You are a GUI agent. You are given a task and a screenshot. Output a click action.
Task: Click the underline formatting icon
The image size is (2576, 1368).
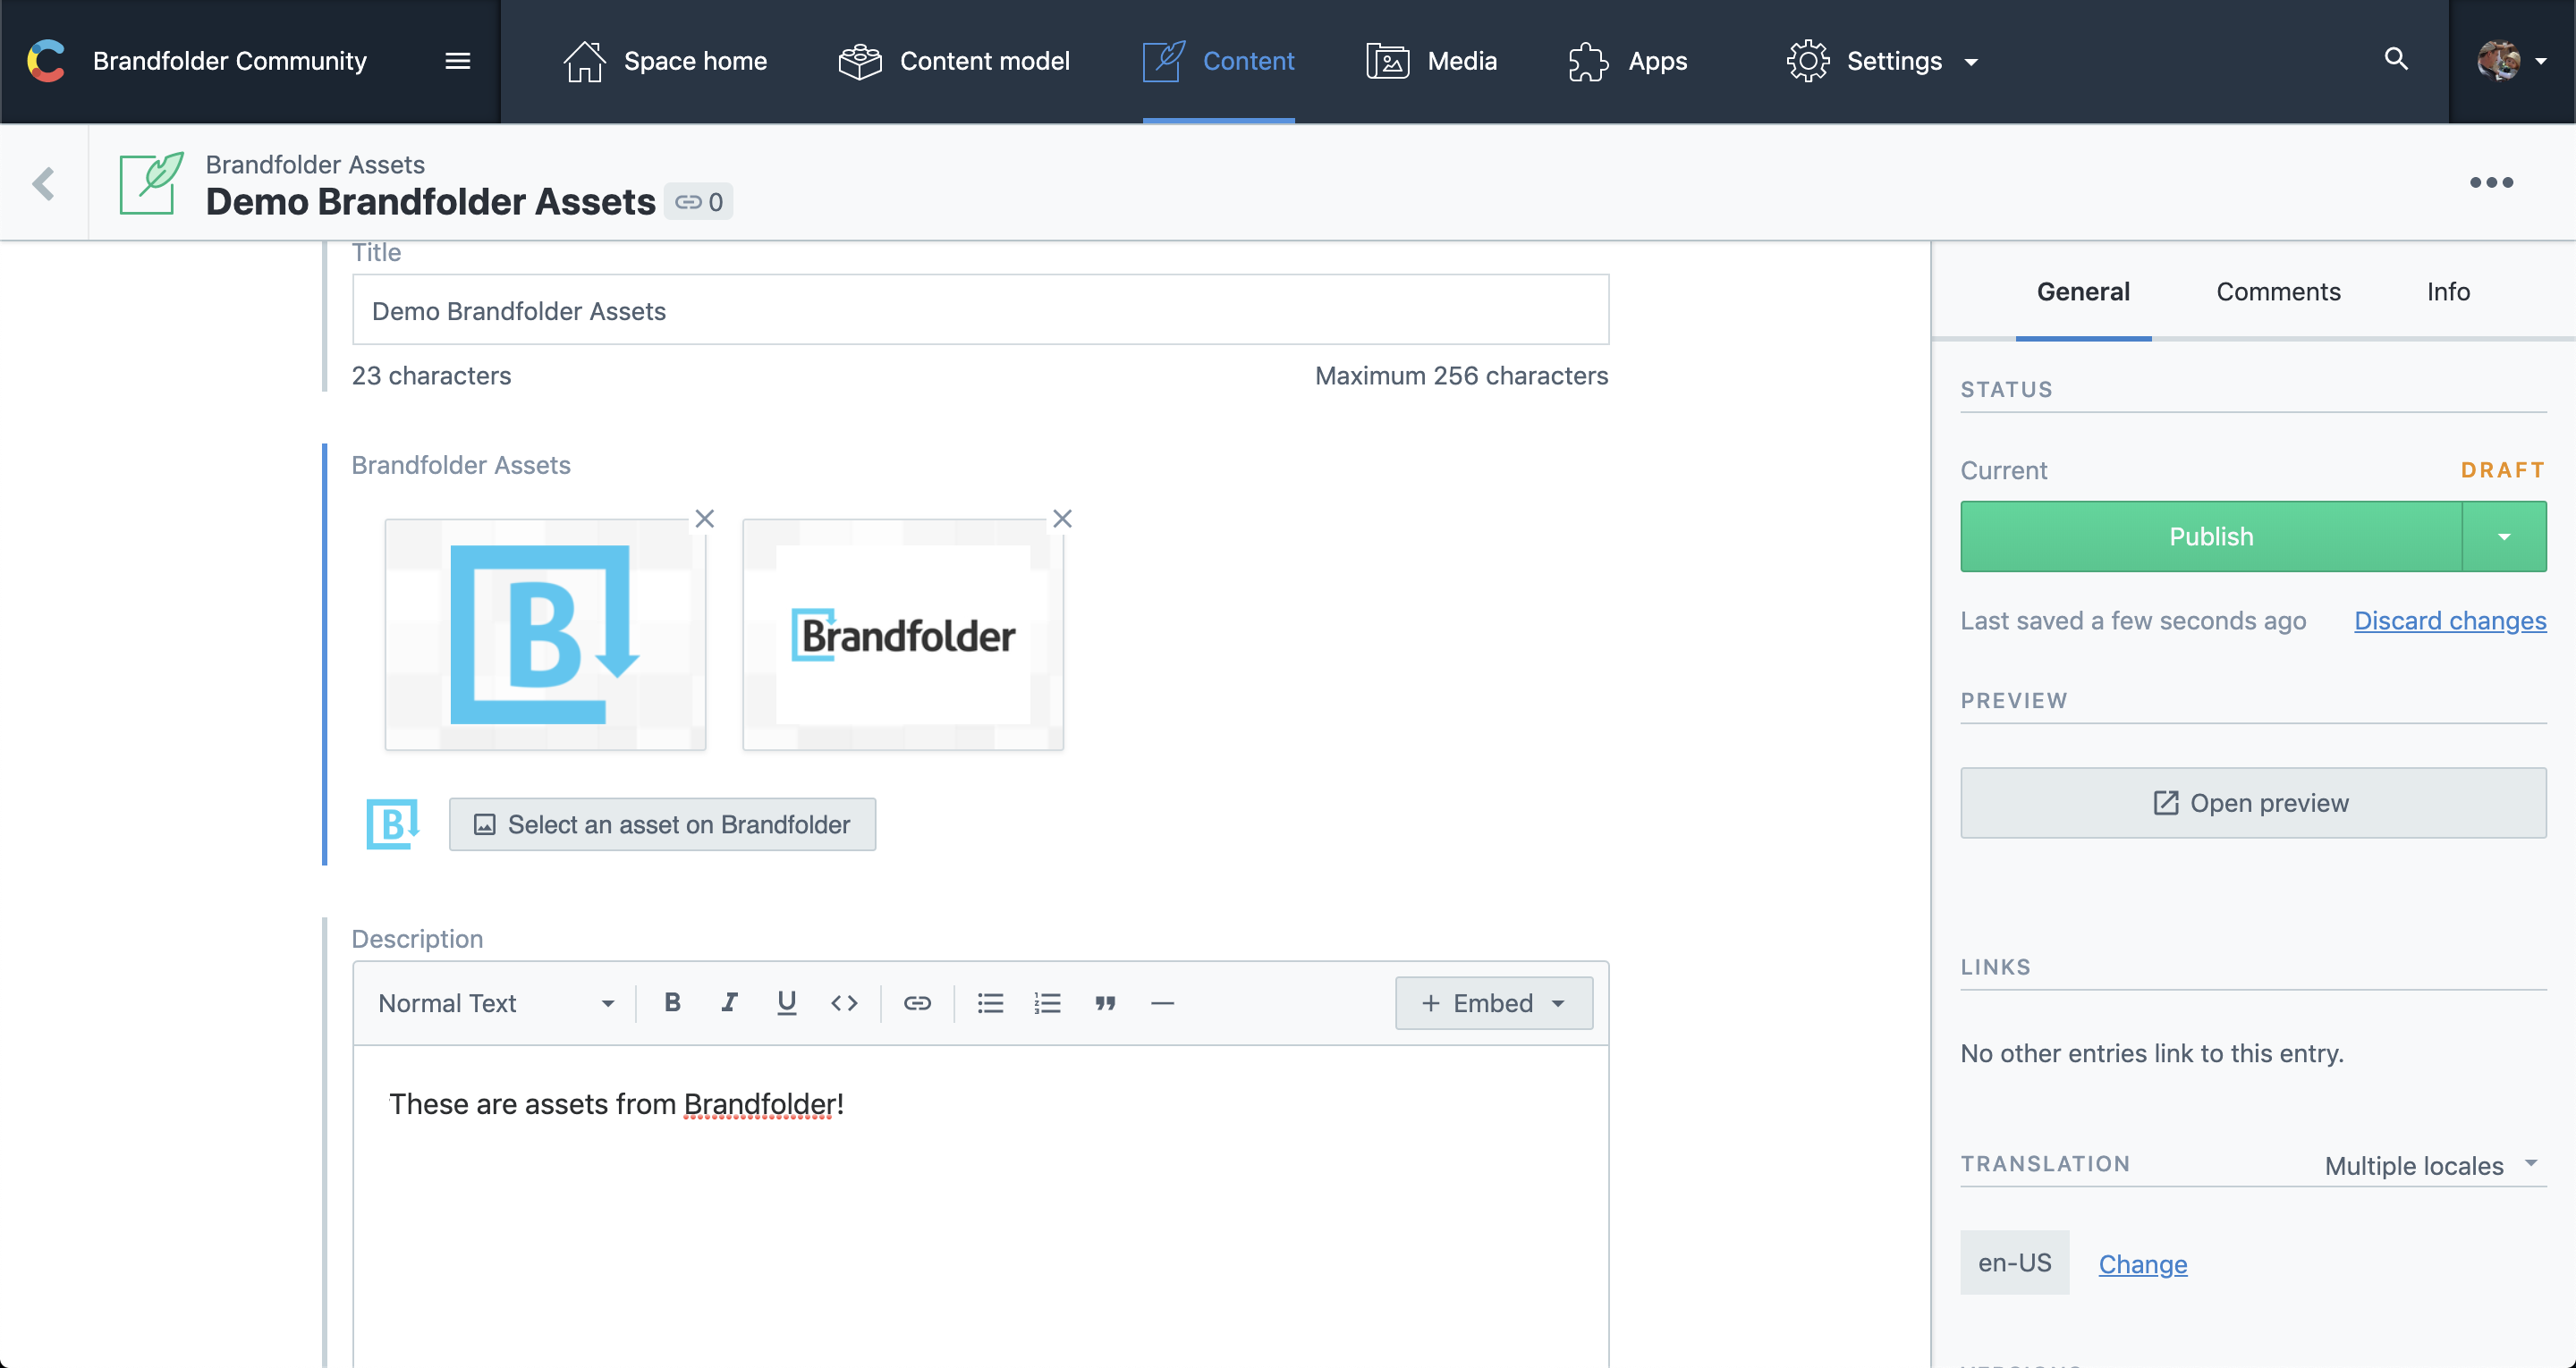coord(787,1003)
